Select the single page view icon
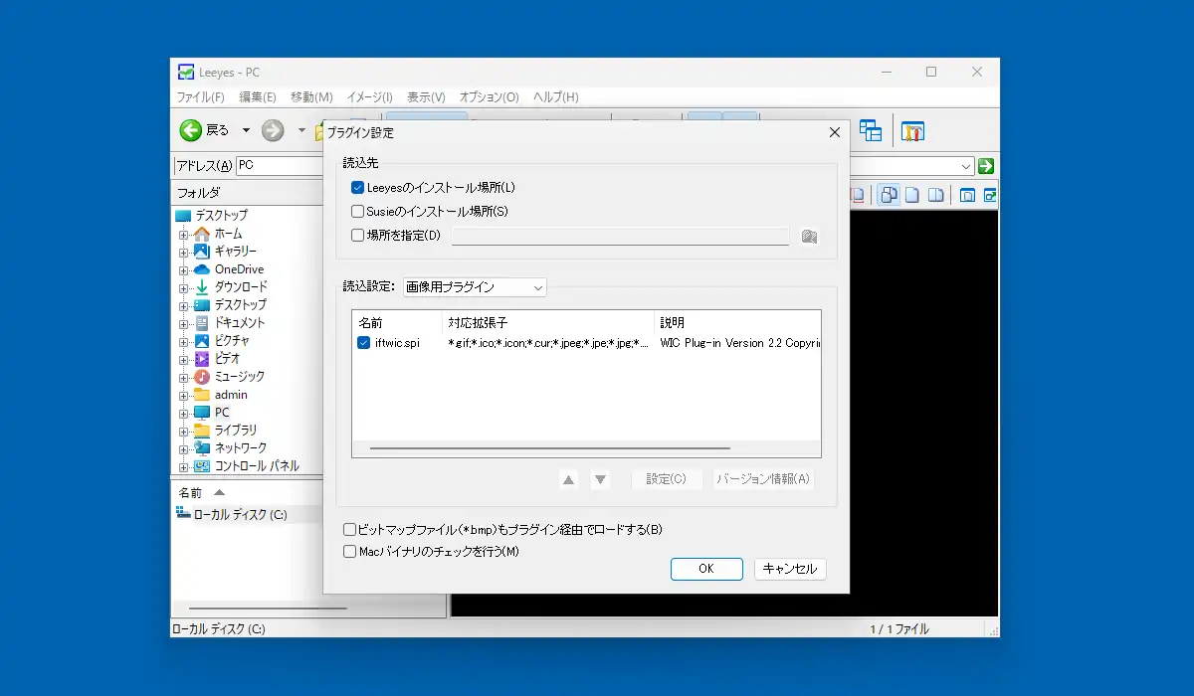 [x=911, y=195]
